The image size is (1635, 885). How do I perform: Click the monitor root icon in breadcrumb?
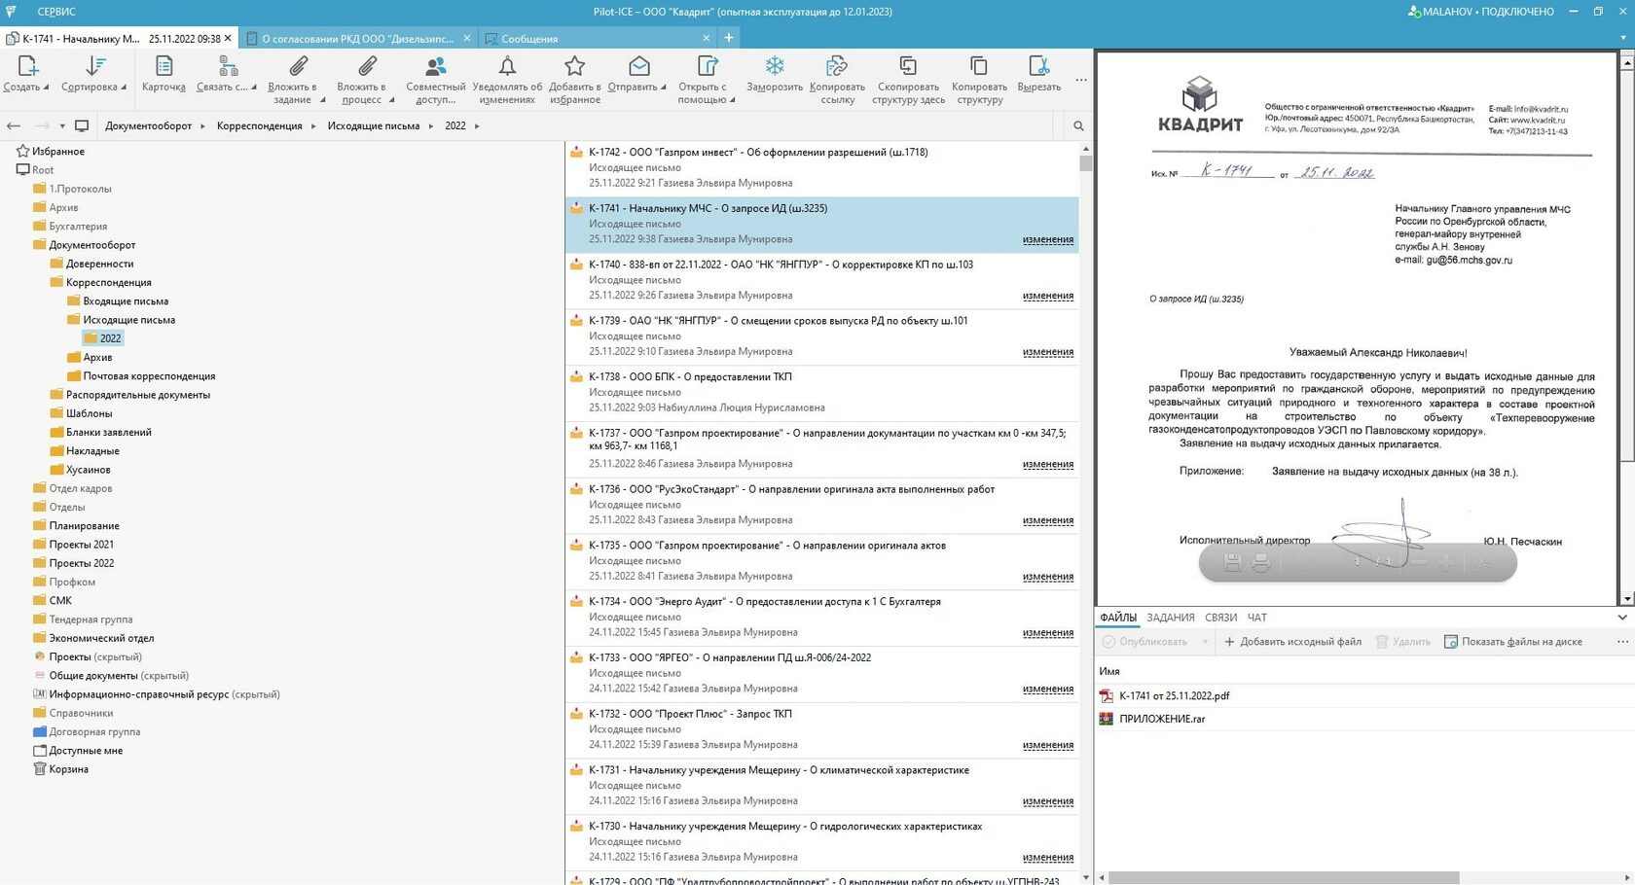pos(82,125)
